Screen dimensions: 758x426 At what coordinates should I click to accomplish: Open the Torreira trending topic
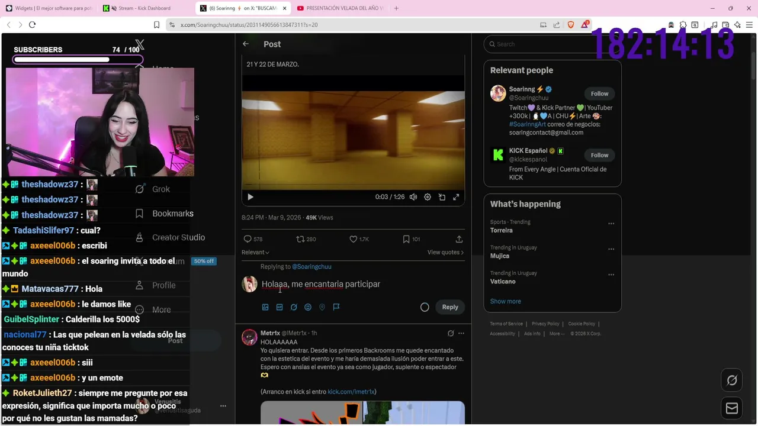pos(502,230)
